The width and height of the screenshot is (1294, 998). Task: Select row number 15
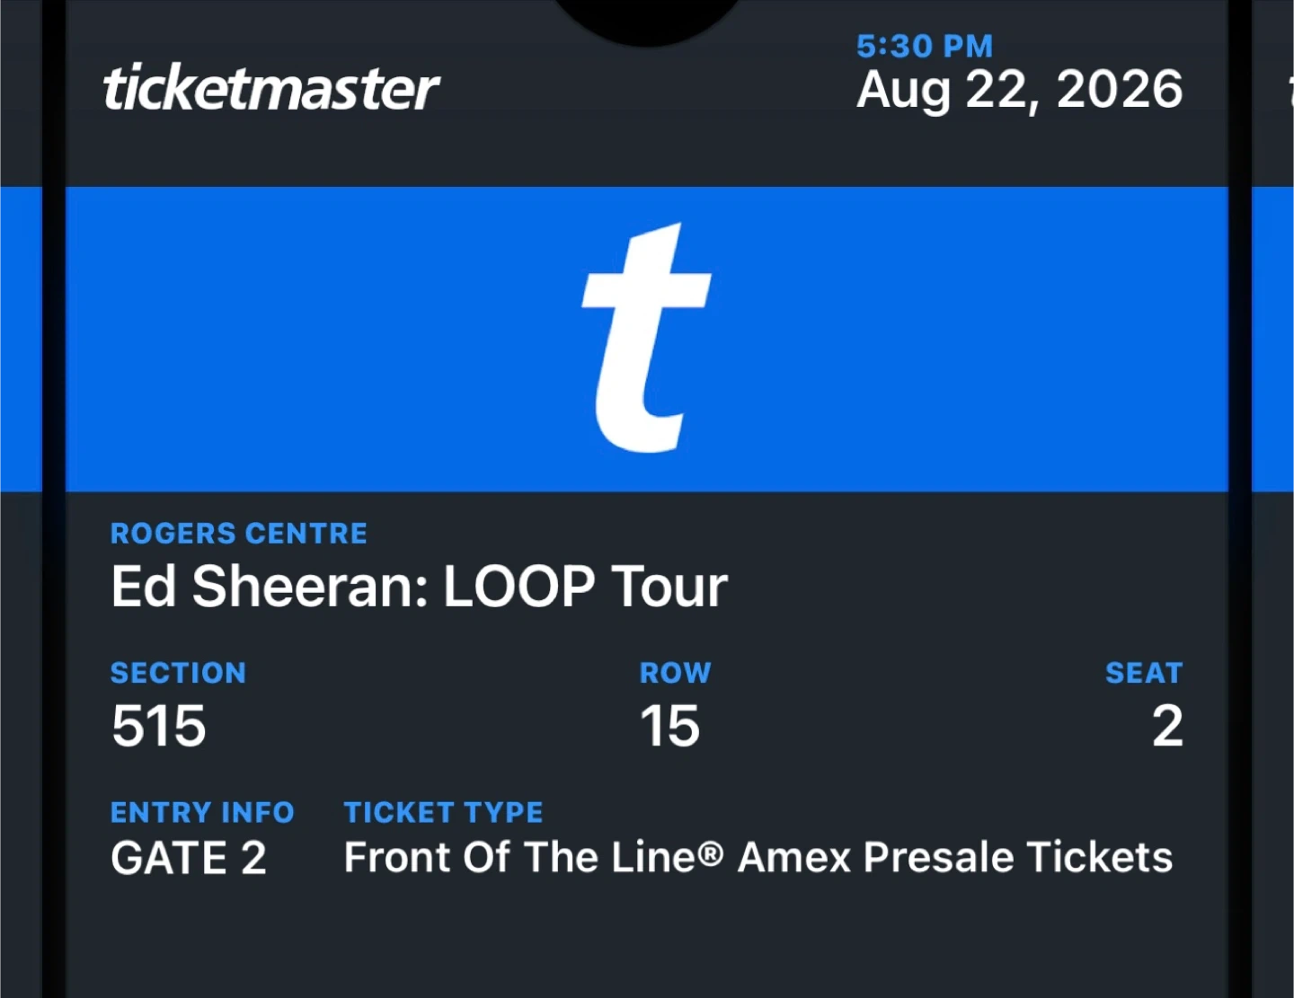click(669, 726)
